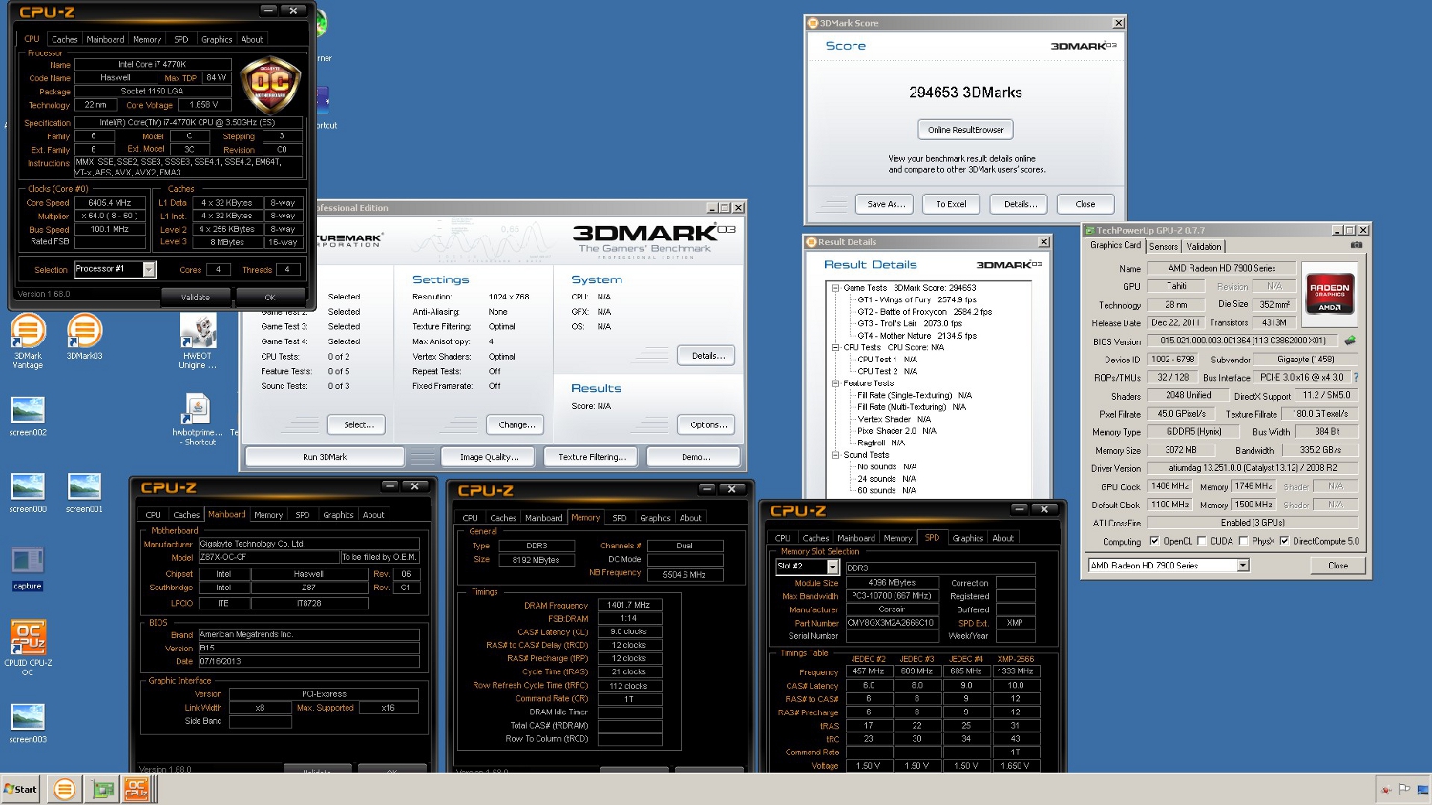Screen dimensions: 1432x805
Task: Click the "Intel Core i7 4770K" name value
Action: coord(152,65)
